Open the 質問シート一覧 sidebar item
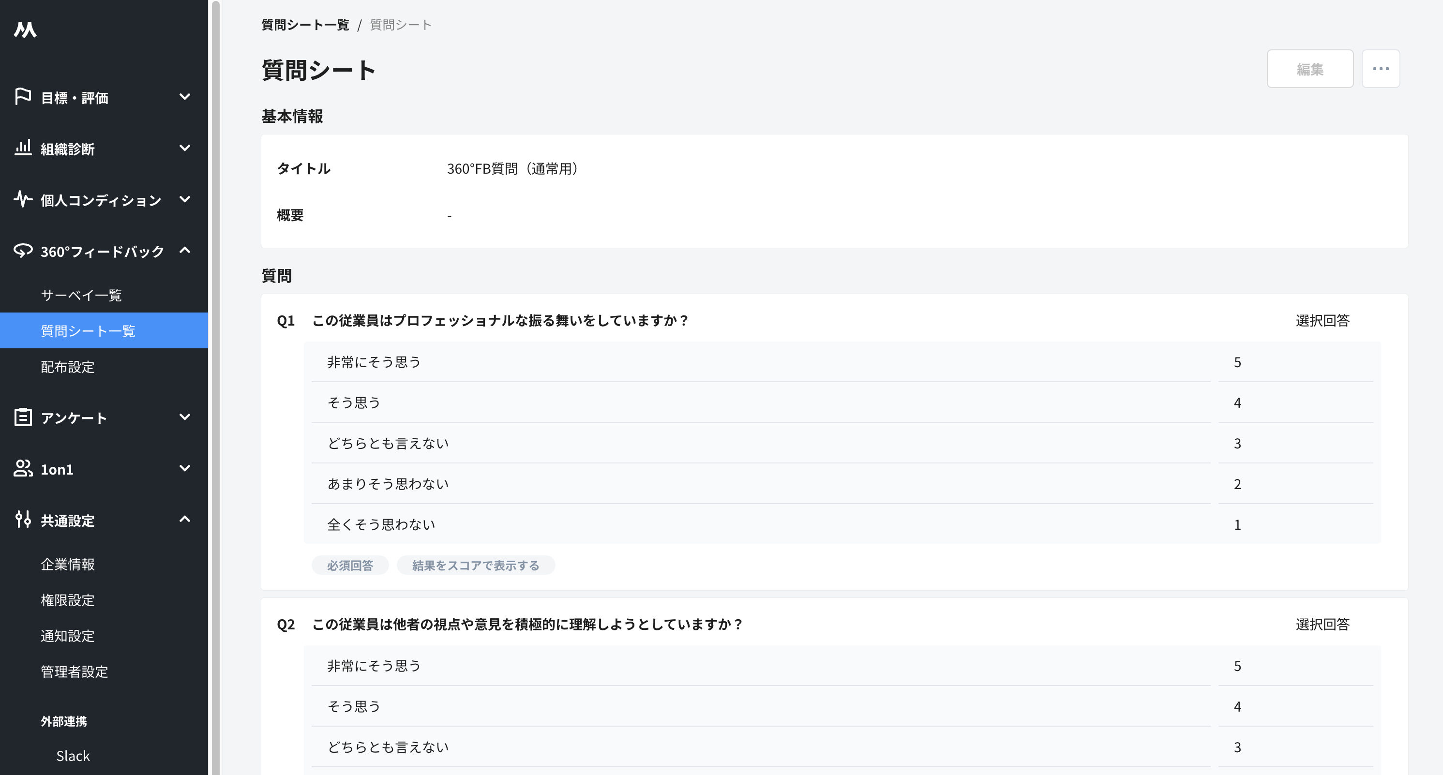The height and width of the screenshot is (775, 1443). click(88, 330)
